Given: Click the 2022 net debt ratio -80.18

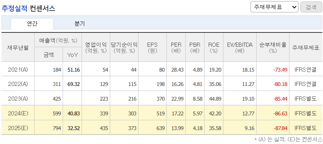Looking at the screenshot, I should tap(280, 84).
